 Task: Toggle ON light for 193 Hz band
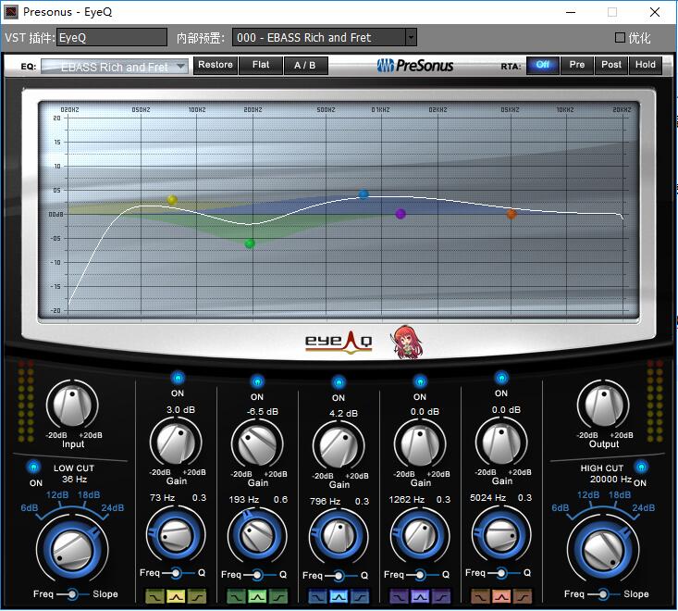(257, 381)
